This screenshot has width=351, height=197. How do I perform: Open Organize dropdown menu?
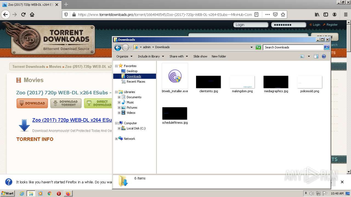point(124,56)
